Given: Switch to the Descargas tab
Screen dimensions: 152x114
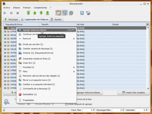Looking at the screenshot, I should (x=11, y=19).
